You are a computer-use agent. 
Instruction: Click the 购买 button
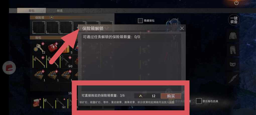(171, 96)
